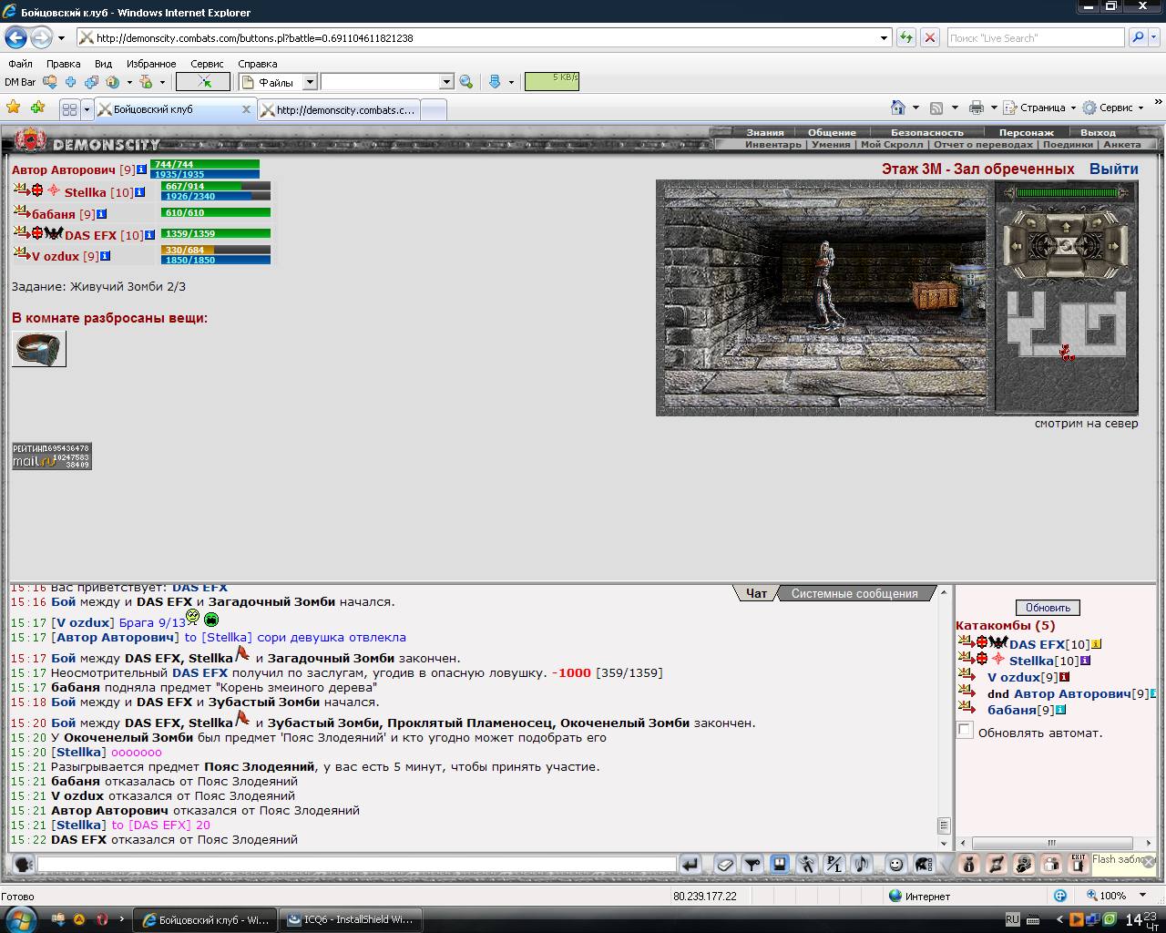This screenshot has width=1166, height=933.
Task: Open the Инвентарь link in game menu
Action: pos(772,144)
